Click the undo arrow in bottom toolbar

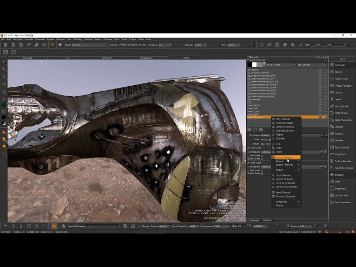[x=6, y=226]
